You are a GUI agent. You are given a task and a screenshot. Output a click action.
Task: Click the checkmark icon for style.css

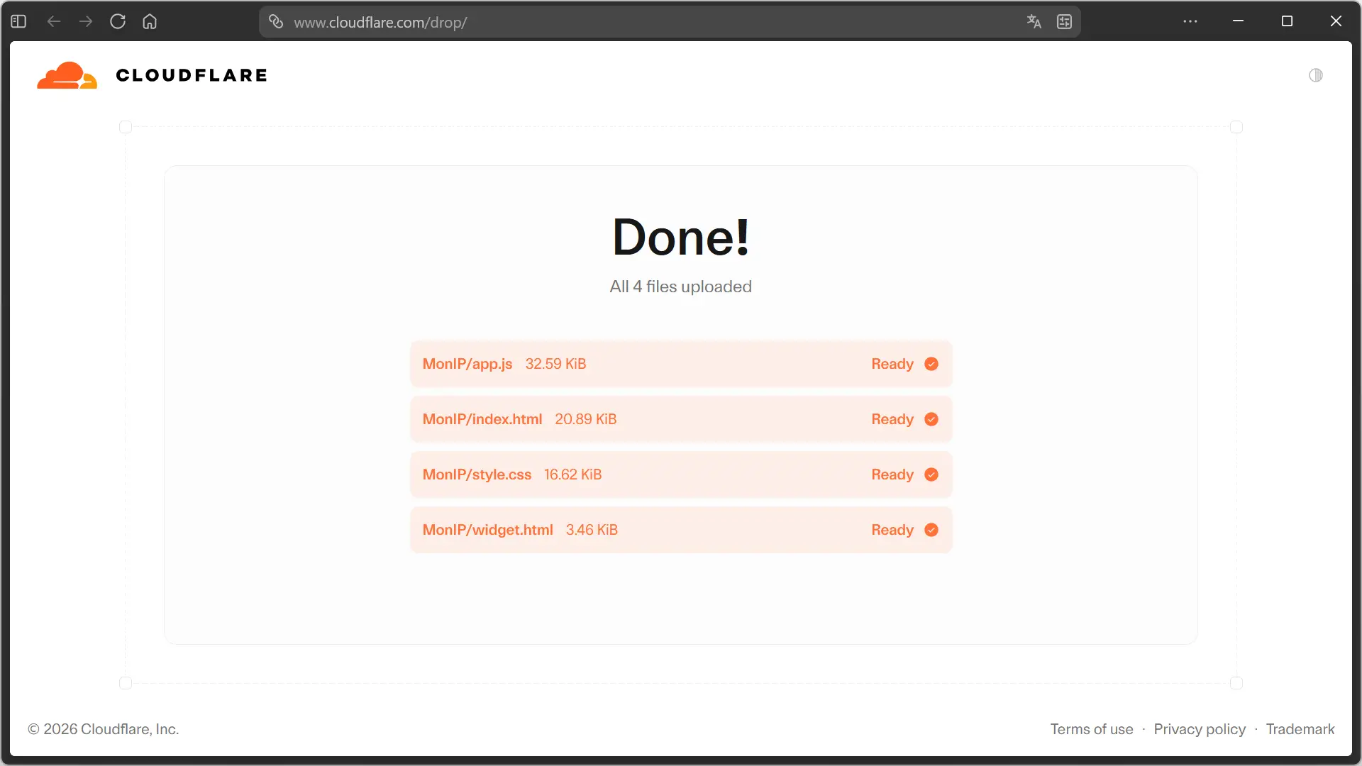pos(931,474)
